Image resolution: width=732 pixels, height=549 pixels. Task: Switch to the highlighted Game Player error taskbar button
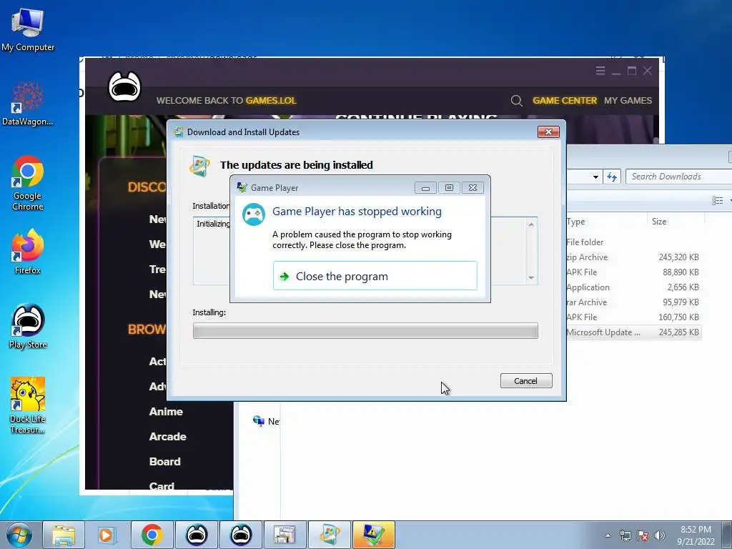click(374, 535)
